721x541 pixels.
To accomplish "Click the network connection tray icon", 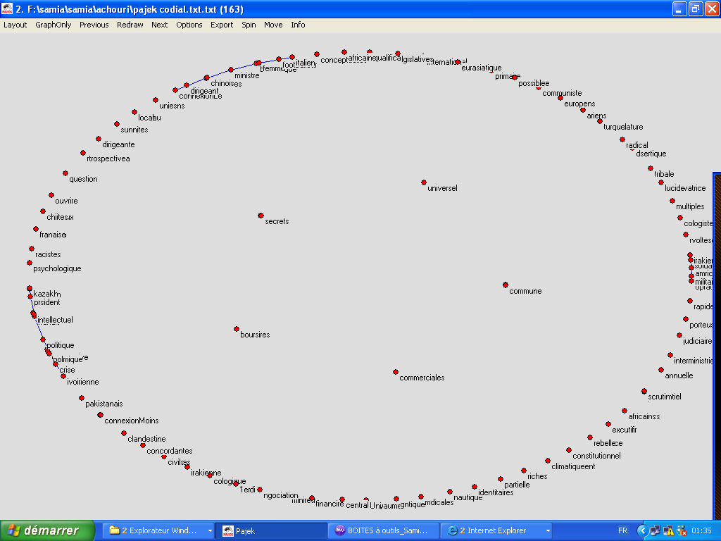I will (656, 530).
